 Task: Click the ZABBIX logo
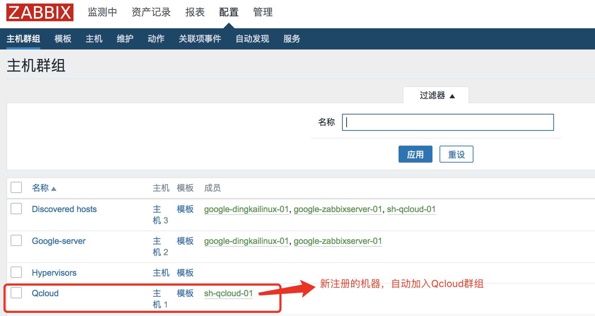(x=40, y=12)
